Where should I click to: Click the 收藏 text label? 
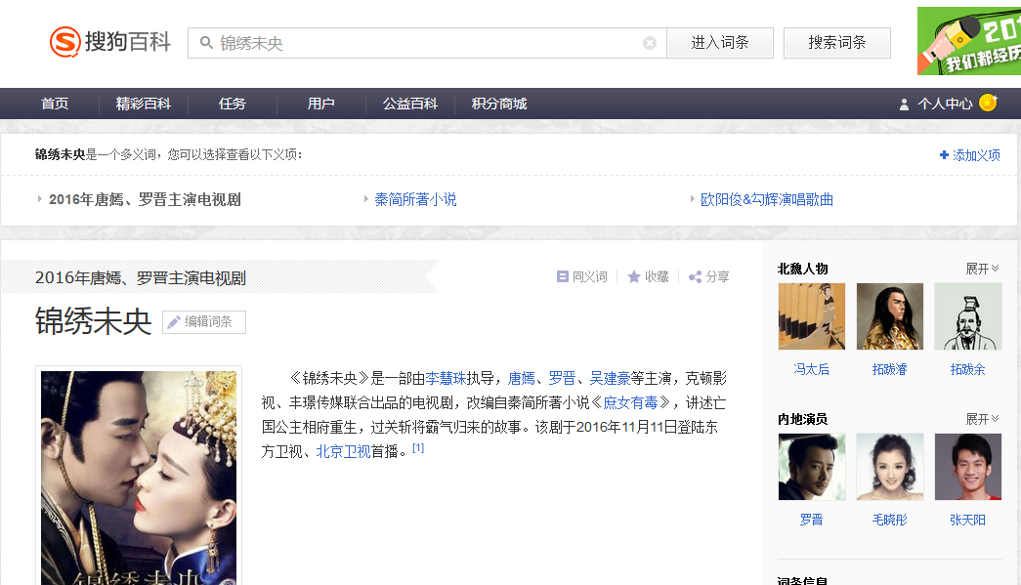pos(657,277)
